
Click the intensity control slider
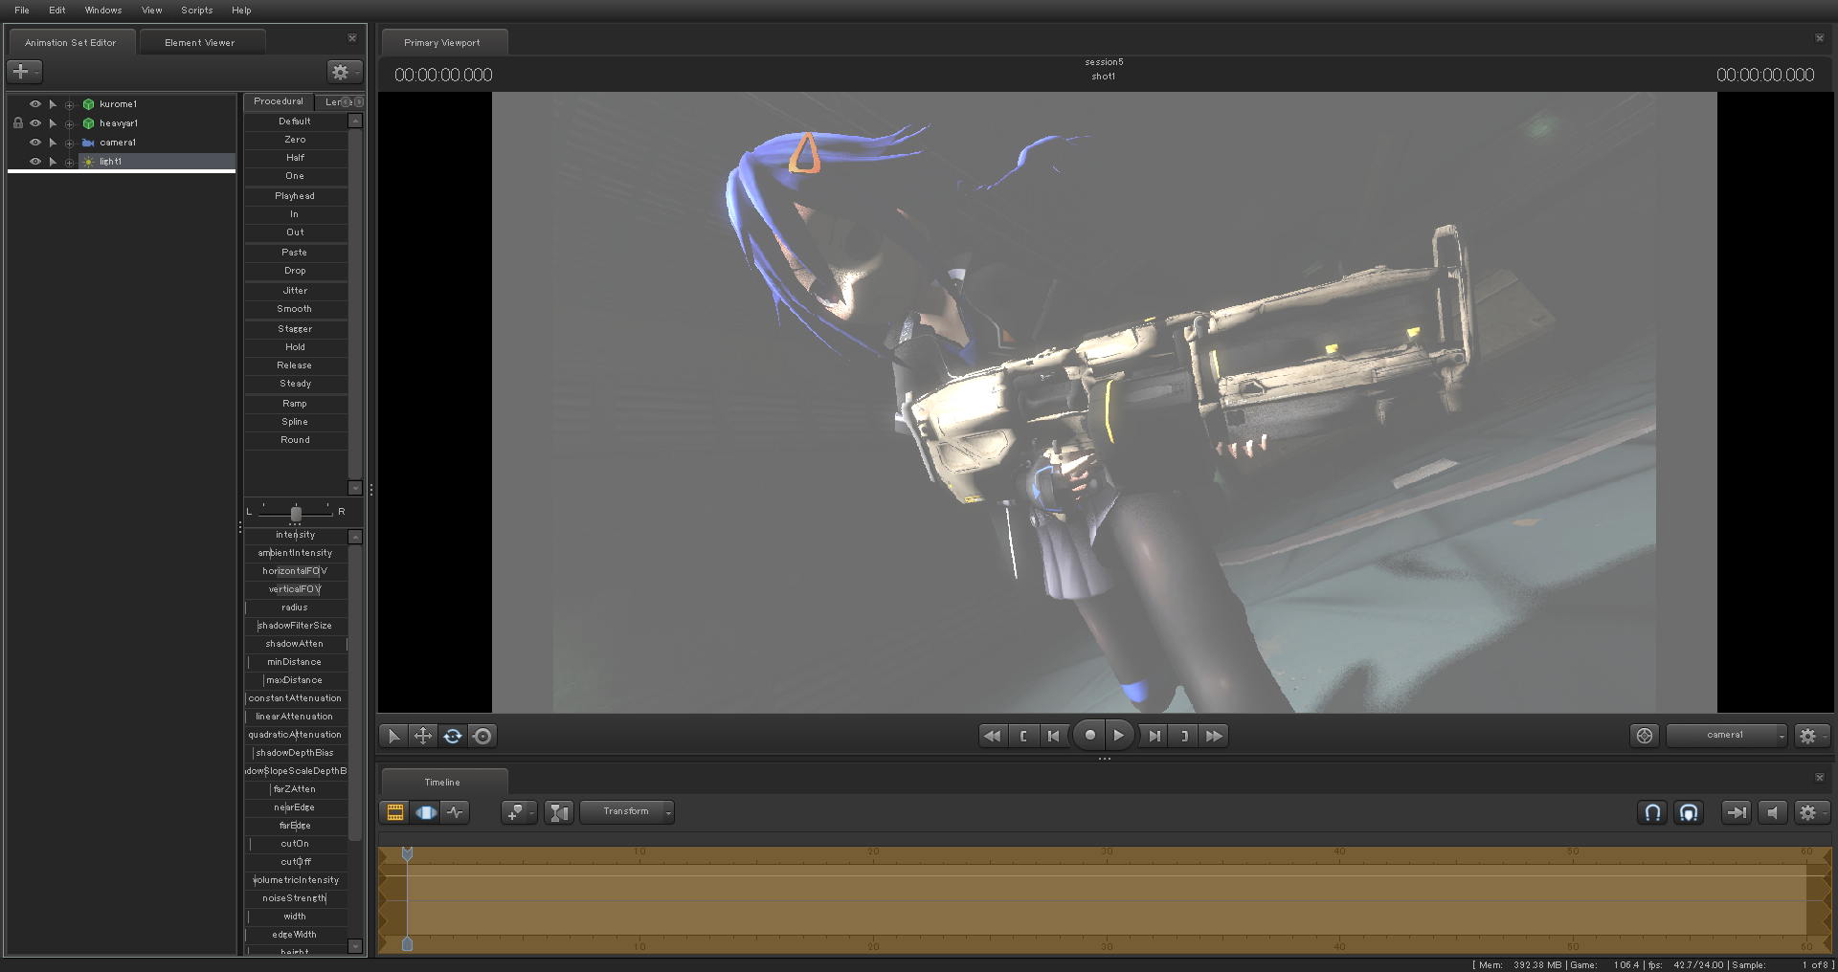pos(295,535)
